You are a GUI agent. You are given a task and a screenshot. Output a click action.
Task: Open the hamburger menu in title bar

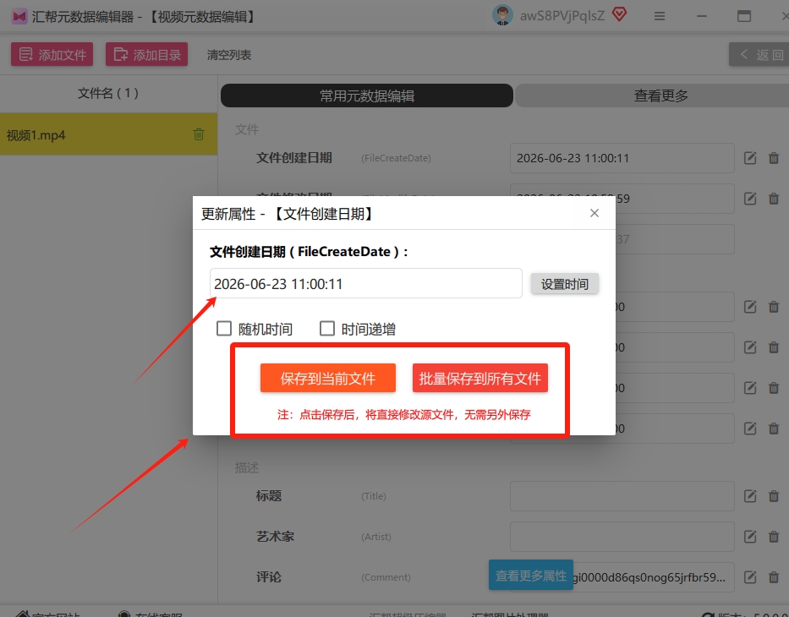pyautogui.click(x=659, y=17)
